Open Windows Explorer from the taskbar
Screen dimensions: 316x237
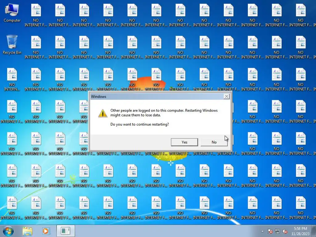[x=27, y=231]
